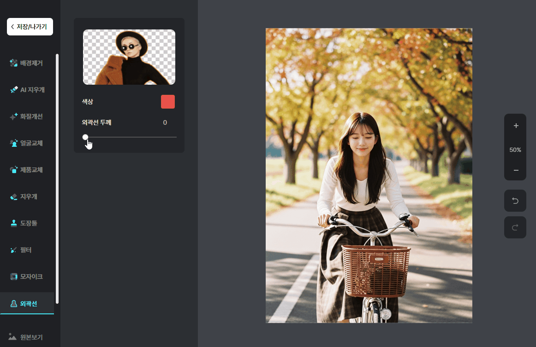The width and height of the screenshot is (536, 347).
Task: Zoom in with the plus button
Action: tap(516, 126)
